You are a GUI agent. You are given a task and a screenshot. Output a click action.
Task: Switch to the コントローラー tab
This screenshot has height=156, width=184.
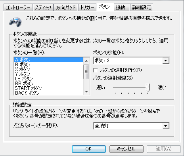click(x=18, y=8)
